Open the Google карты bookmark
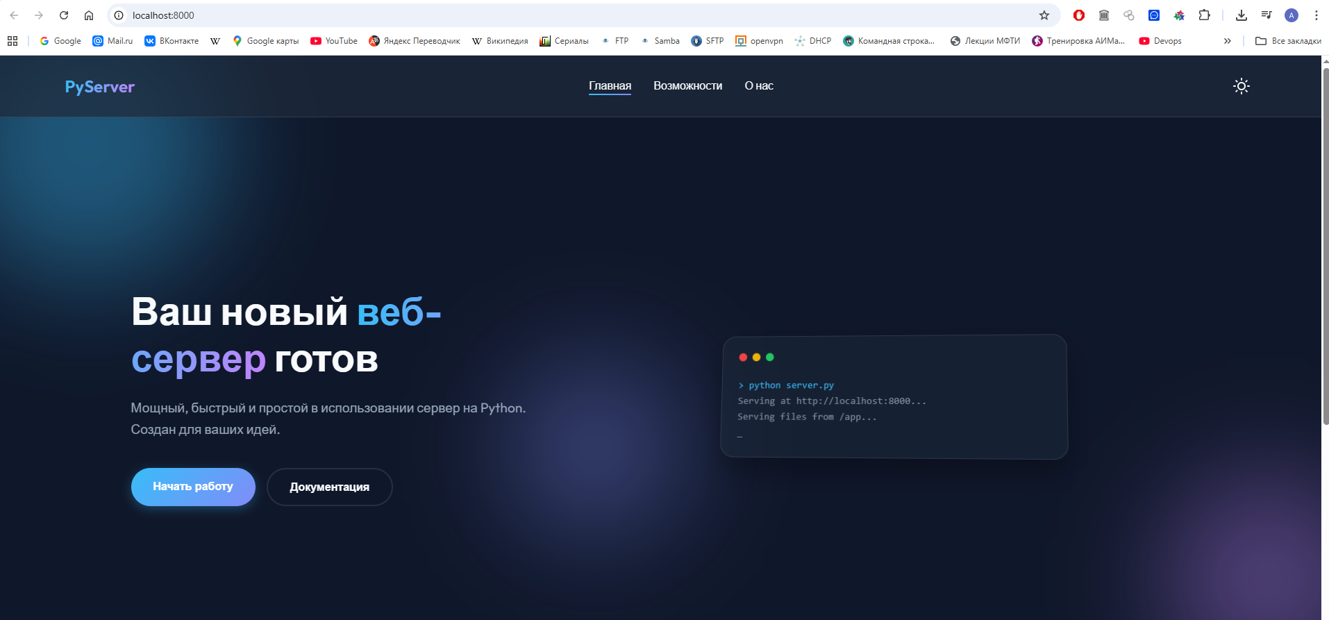The image size is (1329, 620). coord(265,41)
